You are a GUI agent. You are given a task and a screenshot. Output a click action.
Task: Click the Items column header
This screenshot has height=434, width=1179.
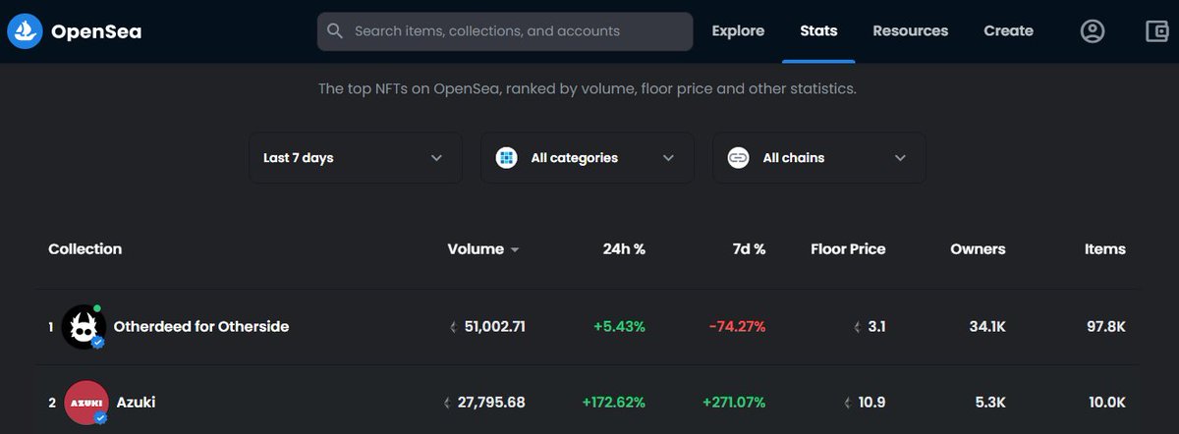coord(1105,249)
